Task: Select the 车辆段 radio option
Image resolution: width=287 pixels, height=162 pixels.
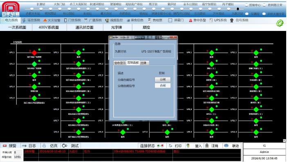Action: coord(247,14)
